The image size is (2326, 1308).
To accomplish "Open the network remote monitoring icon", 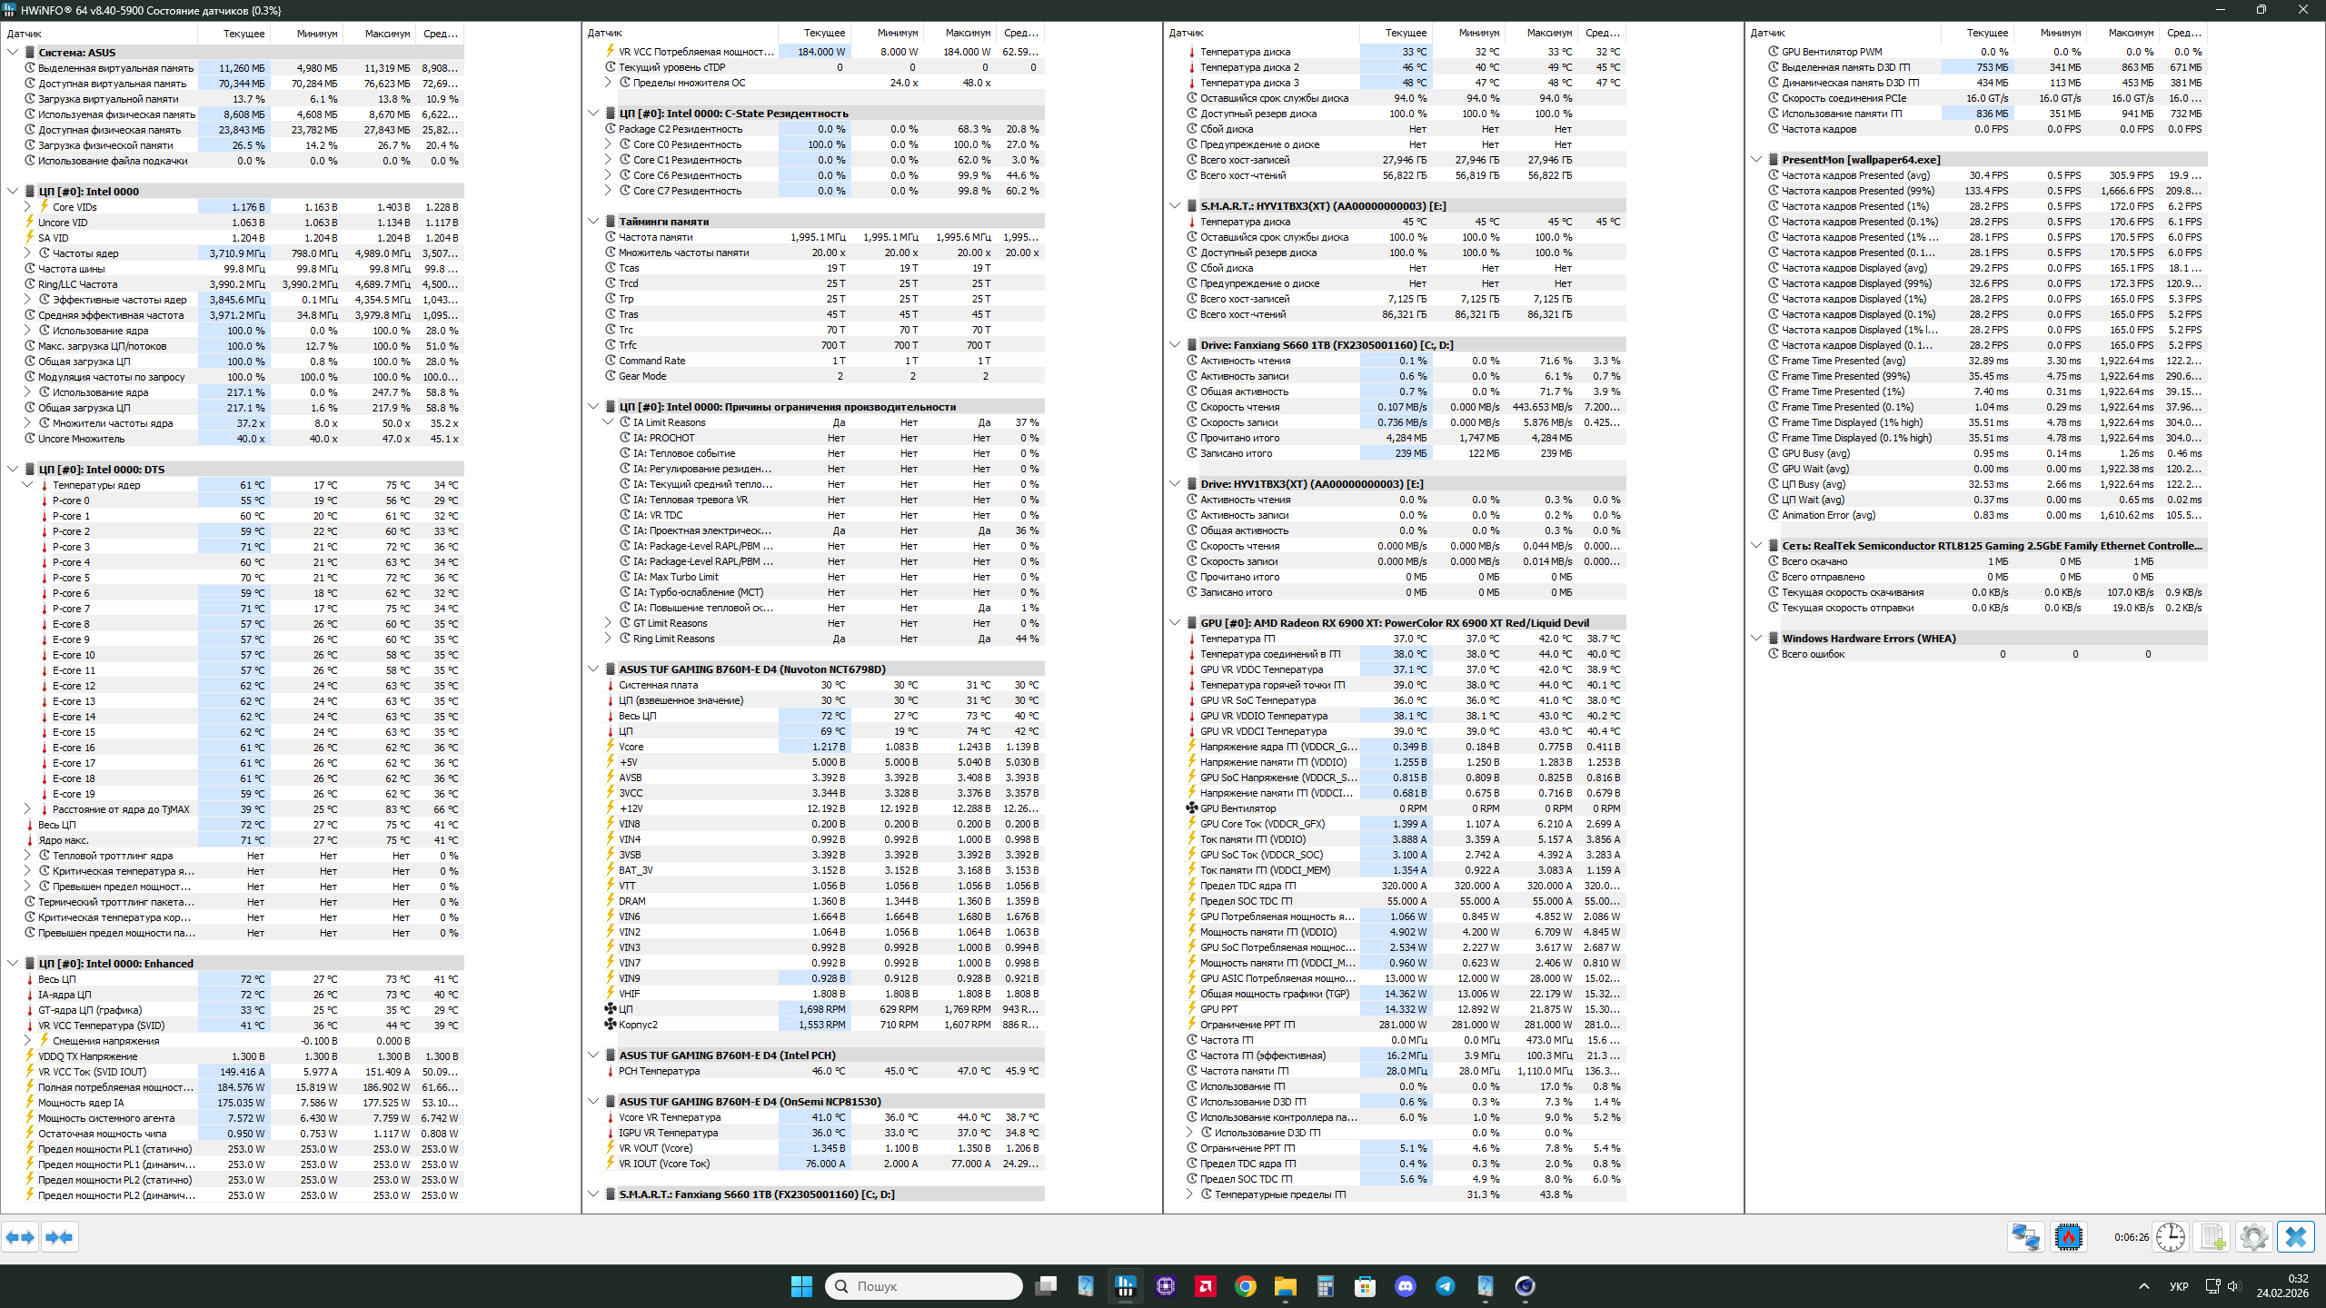I will [x=2025, y=1237].
